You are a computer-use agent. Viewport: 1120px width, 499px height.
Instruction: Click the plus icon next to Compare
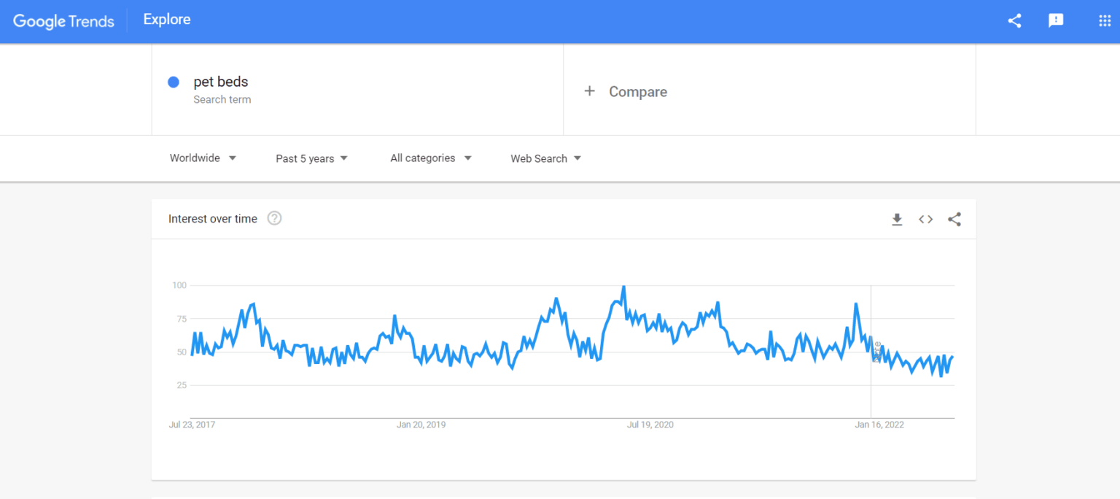pyautogui.click(x=590, y=91)
